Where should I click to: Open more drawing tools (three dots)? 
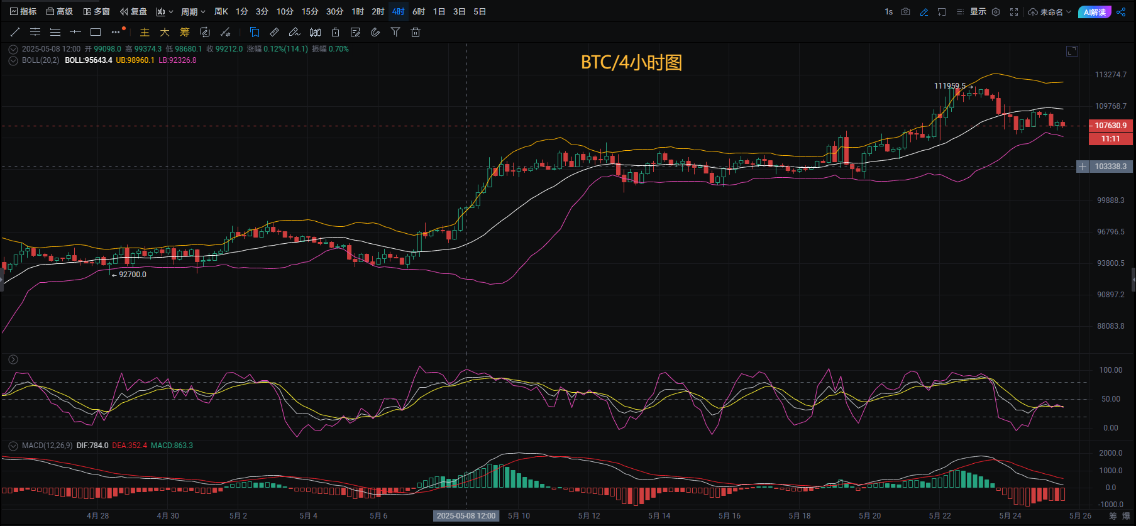click(x=116, y=32)
